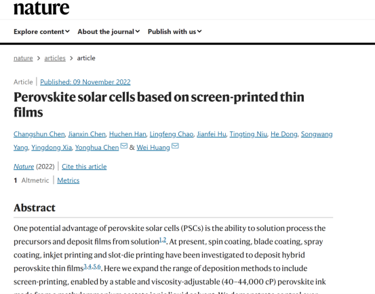Go to the nature breadcrumb link
Viewport: 375px width, 294px height.
pyautogui.click(x=23, y=58)
